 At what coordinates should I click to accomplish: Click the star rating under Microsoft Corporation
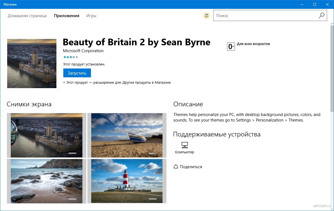click(x=71, y=57)
